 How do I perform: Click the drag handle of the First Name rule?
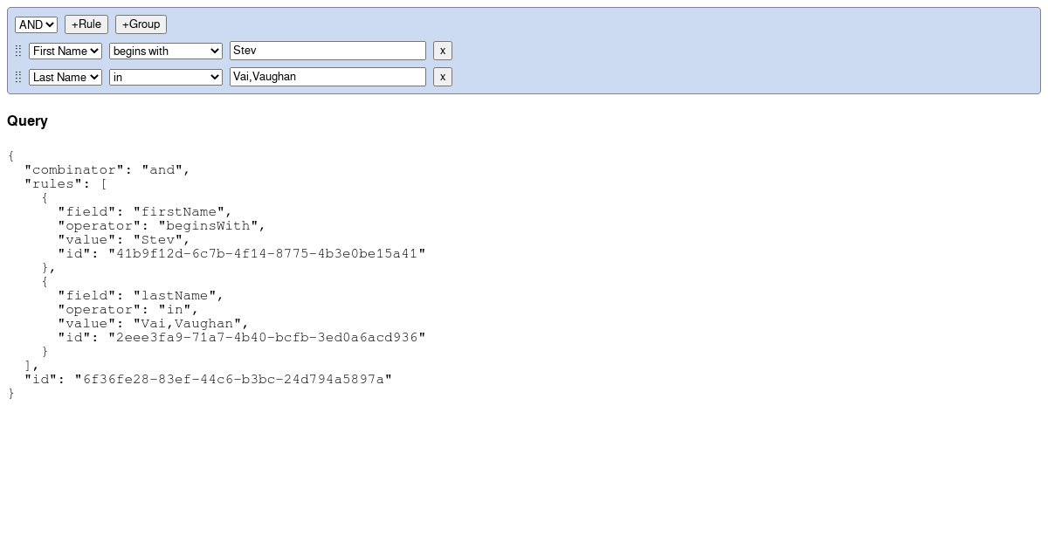(18, 51)
